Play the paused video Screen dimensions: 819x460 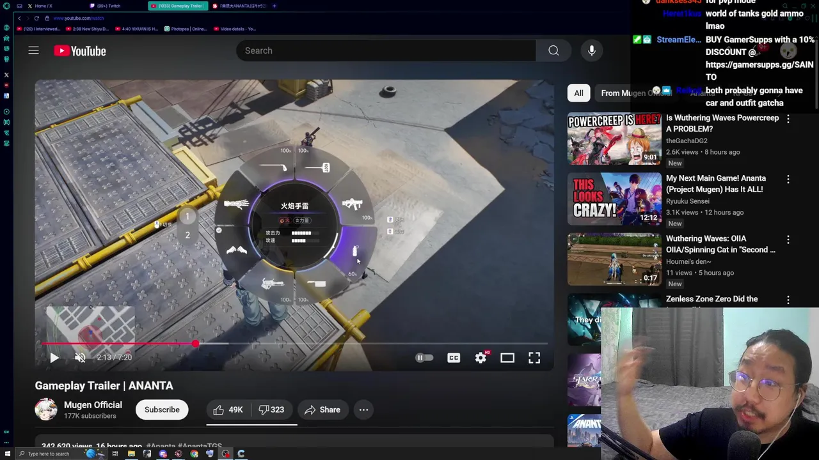[x=54, y=358]
